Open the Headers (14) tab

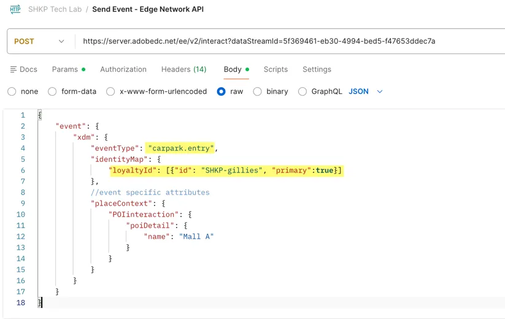click(183, 69)
